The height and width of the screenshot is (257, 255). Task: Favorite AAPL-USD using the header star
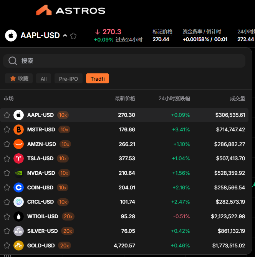(73, 36)
